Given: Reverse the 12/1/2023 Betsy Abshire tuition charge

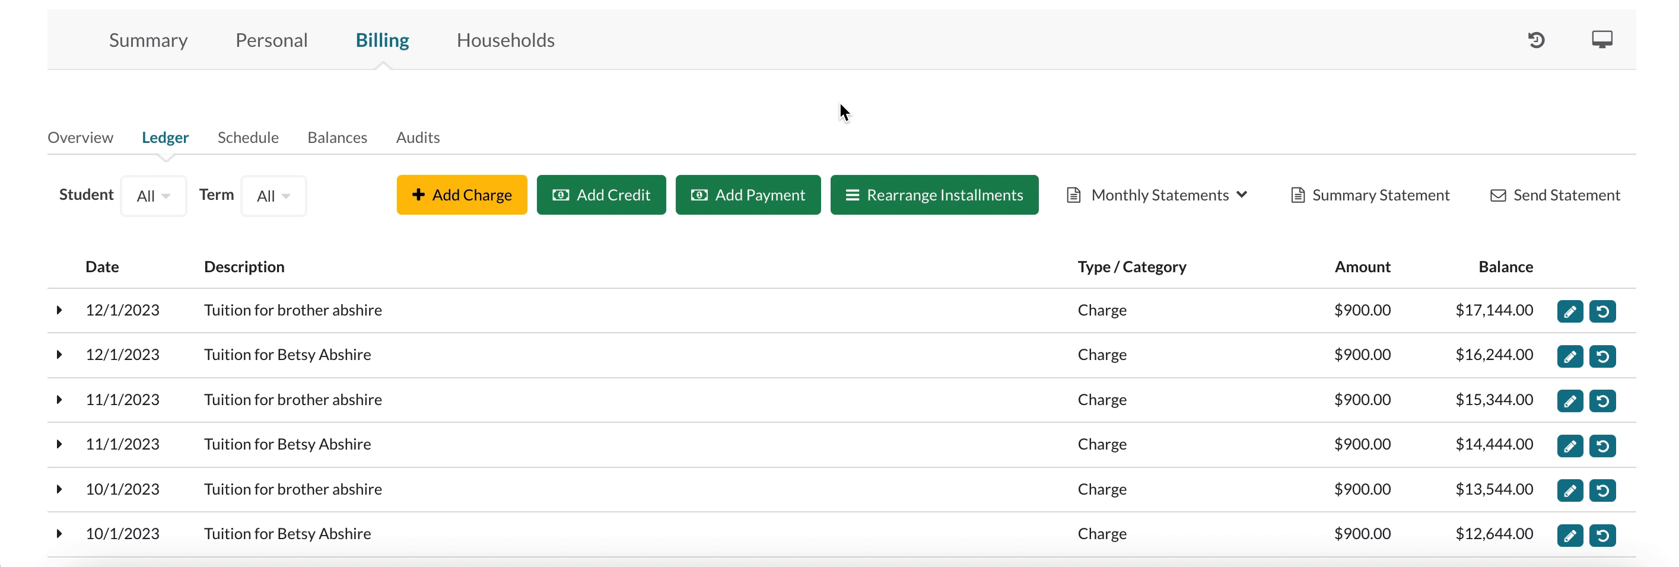Looking at the screenshot, I should click(x=1602, y=356).
